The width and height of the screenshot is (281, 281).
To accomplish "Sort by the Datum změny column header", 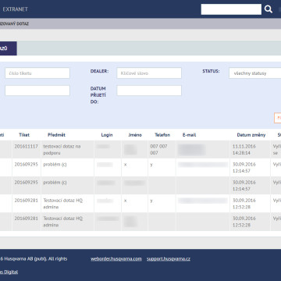I will (x=251, y=135).
